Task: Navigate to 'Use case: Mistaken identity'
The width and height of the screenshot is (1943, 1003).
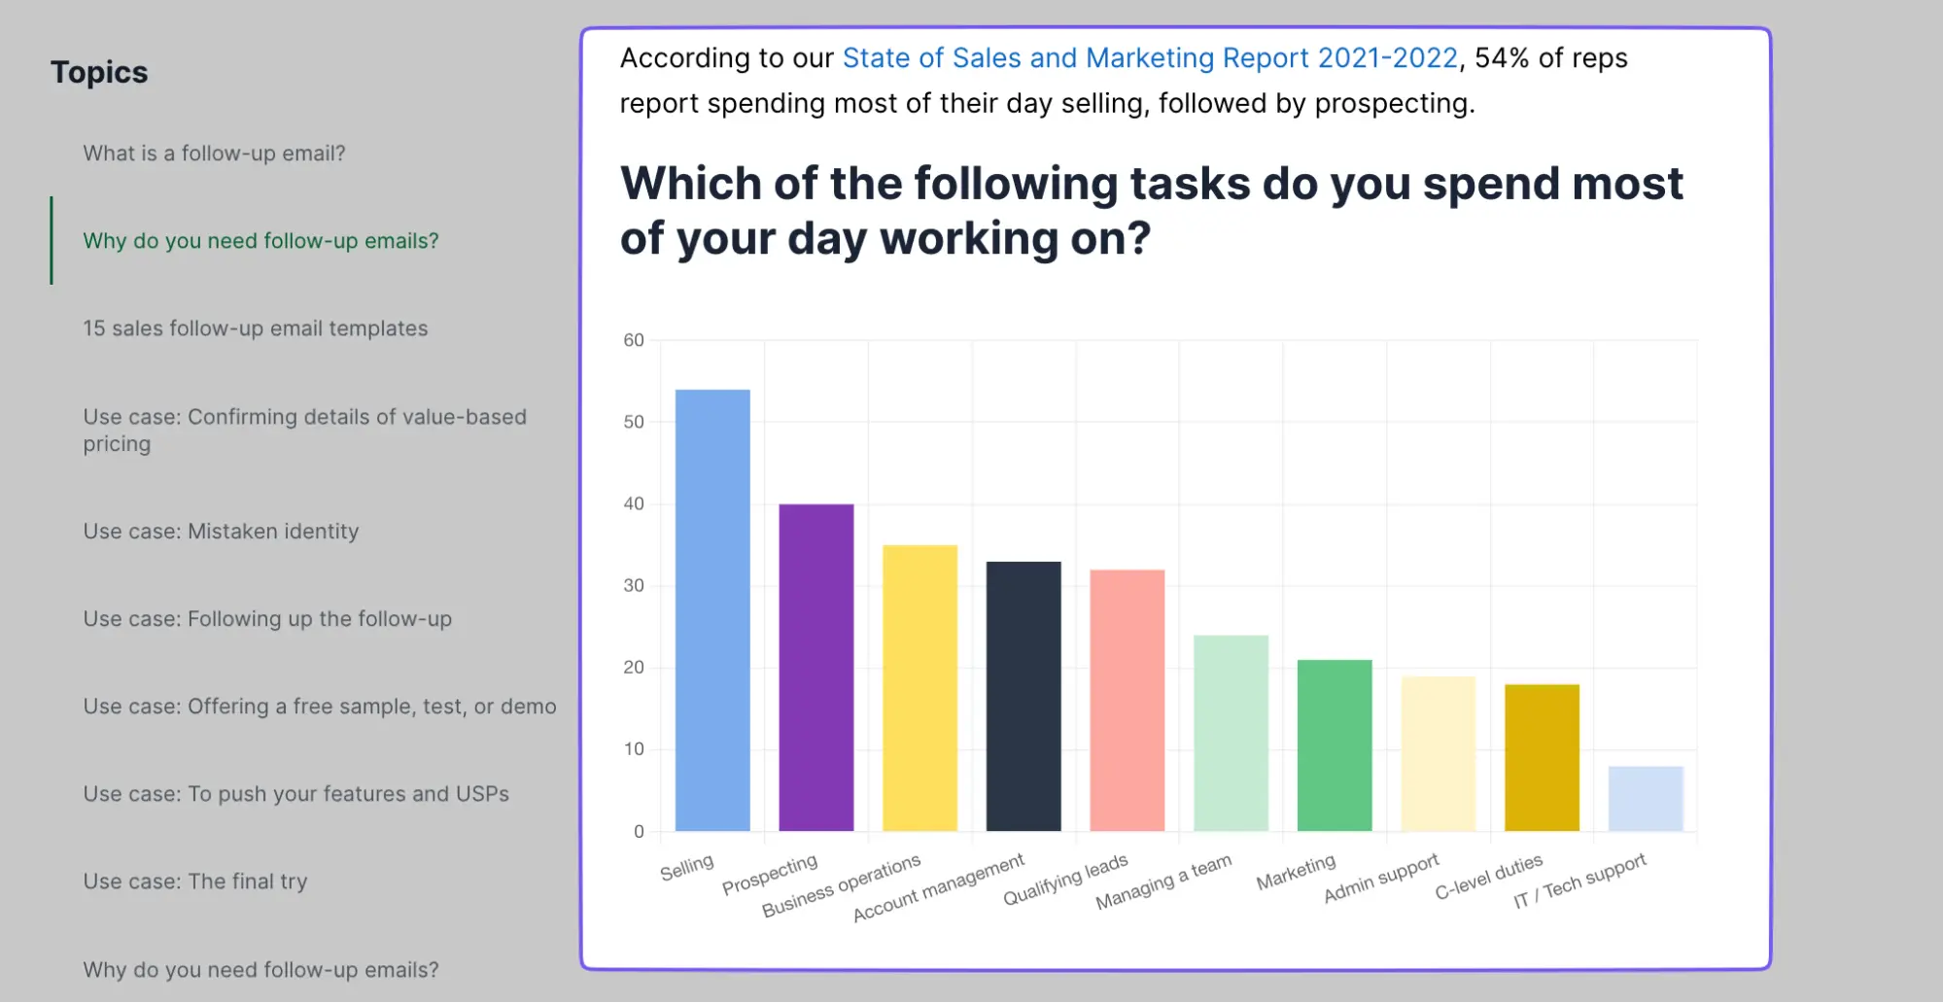Action: click(x=221, y=532)
